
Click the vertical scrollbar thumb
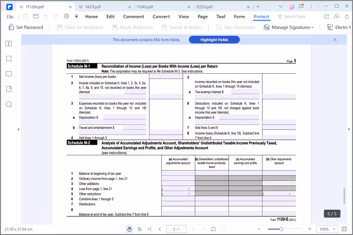[344, 196]
